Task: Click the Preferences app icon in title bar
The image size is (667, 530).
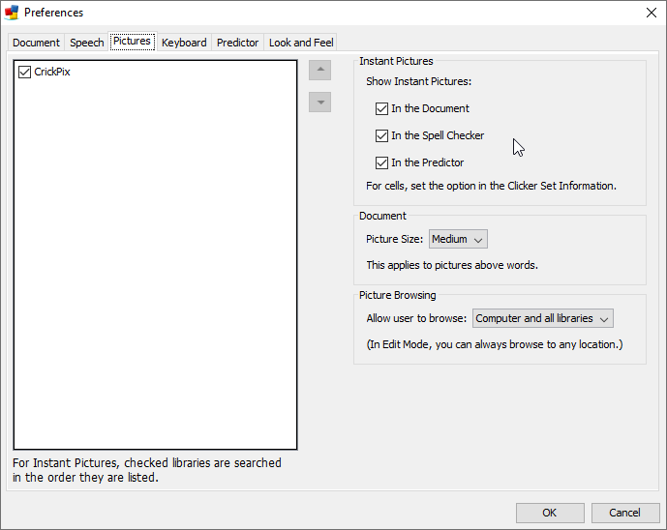Action: pyautogui.click(x=12, y=13)
